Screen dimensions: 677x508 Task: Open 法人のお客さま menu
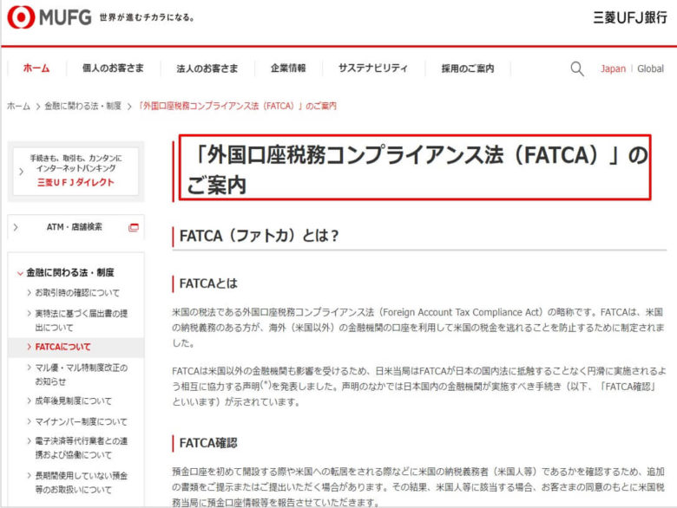[x=207, y=68]
